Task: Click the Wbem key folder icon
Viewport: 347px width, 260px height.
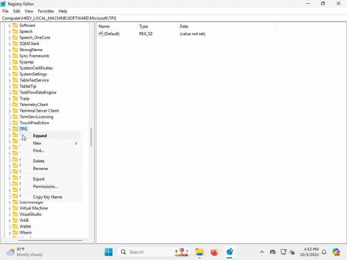Action: pos(15,232)
